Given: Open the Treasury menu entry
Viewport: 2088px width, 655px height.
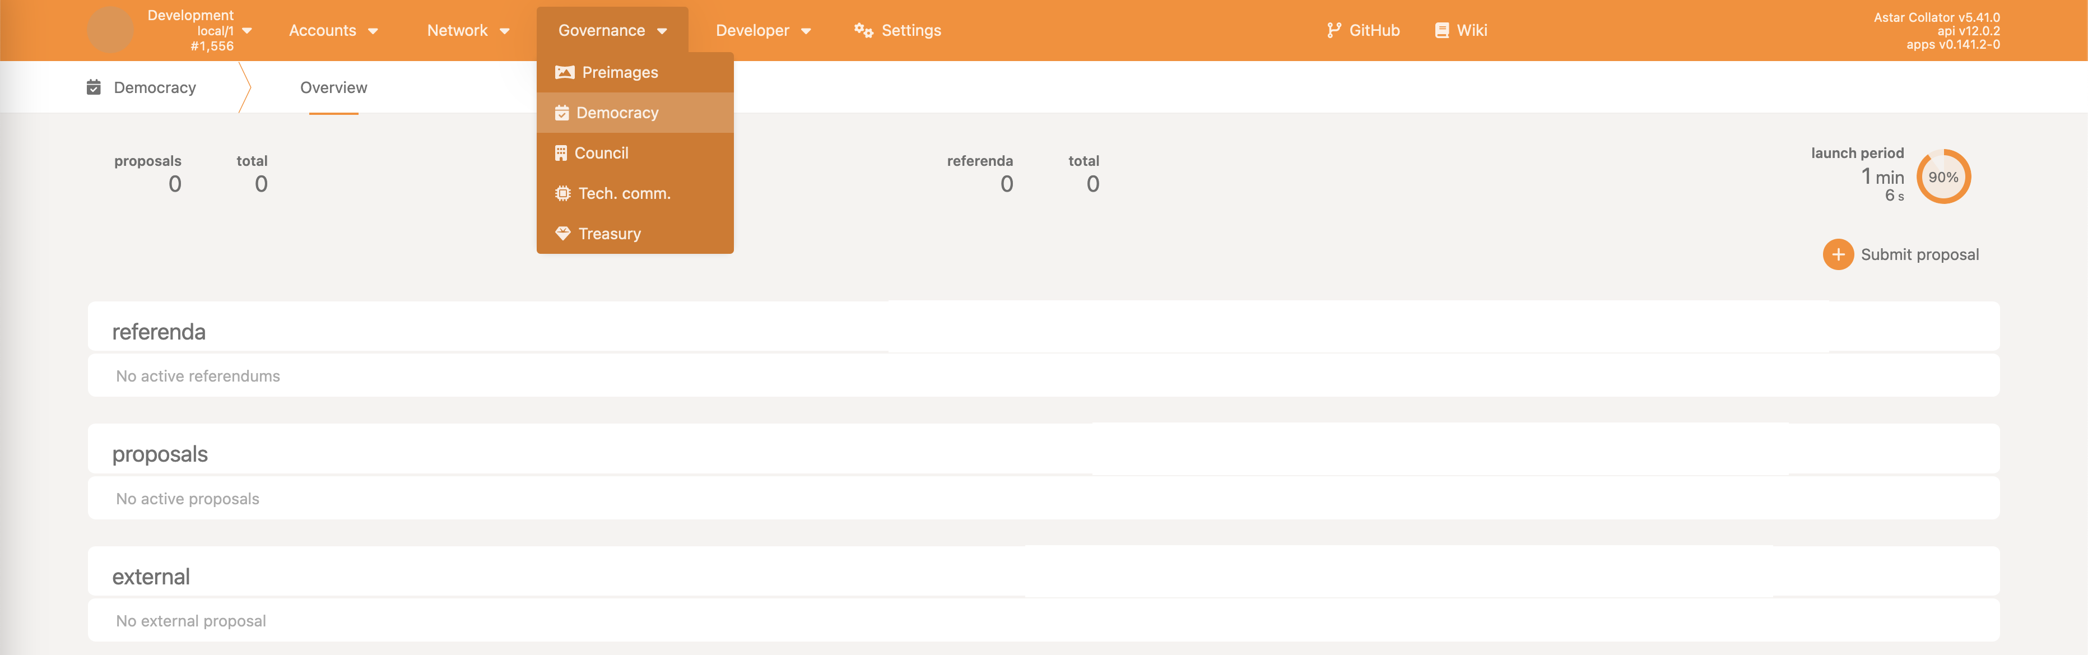Looking at the screenshot, I should [x=610, y=234].
